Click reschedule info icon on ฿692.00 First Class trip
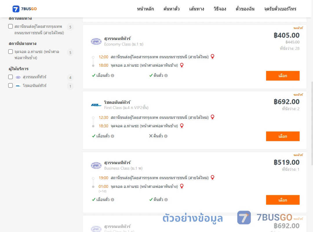The image size is (313, 232). [112, 136]
